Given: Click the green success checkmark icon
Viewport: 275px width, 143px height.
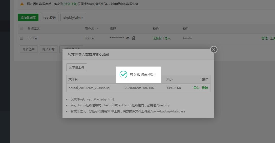Looking at the screenshot, I should (x=123, y=75).
